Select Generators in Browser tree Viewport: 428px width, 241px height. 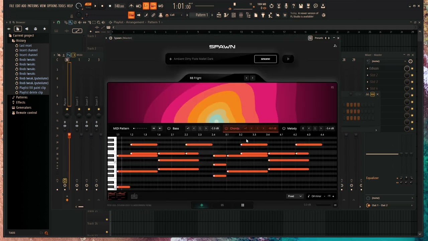[x=24, y=107]
